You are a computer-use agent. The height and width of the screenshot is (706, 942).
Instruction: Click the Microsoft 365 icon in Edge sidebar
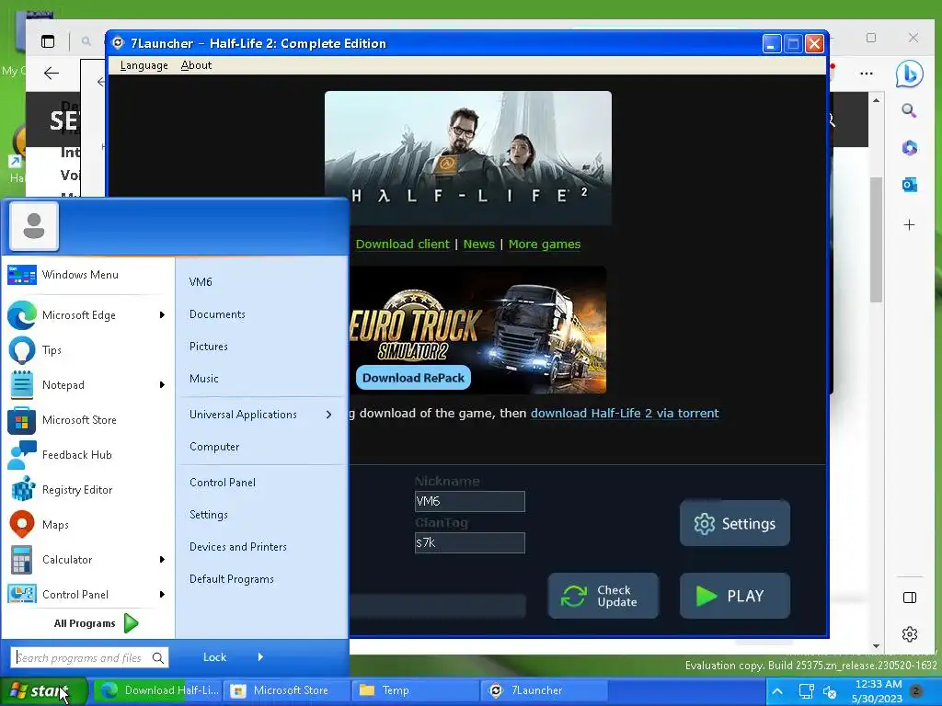point(909,148)
